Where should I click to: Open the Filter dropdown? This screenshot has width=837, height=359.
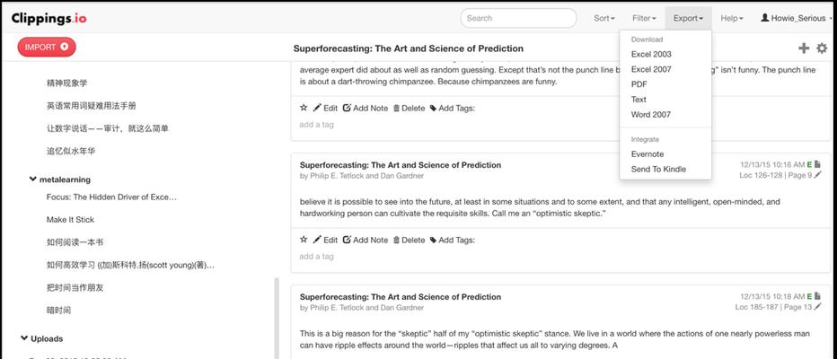[x=644, y=18]
